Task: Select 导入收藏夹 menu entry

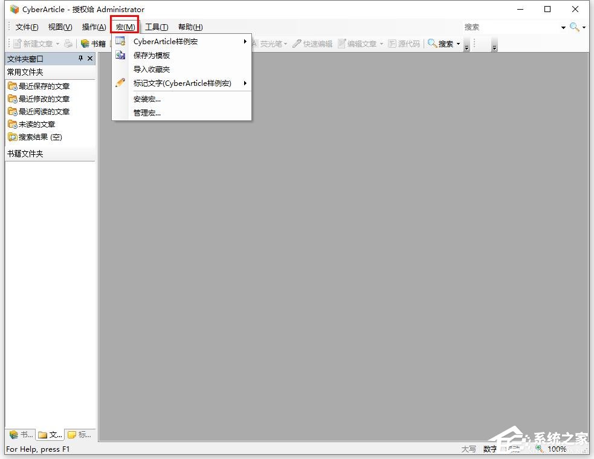Action: pos(181,70)
